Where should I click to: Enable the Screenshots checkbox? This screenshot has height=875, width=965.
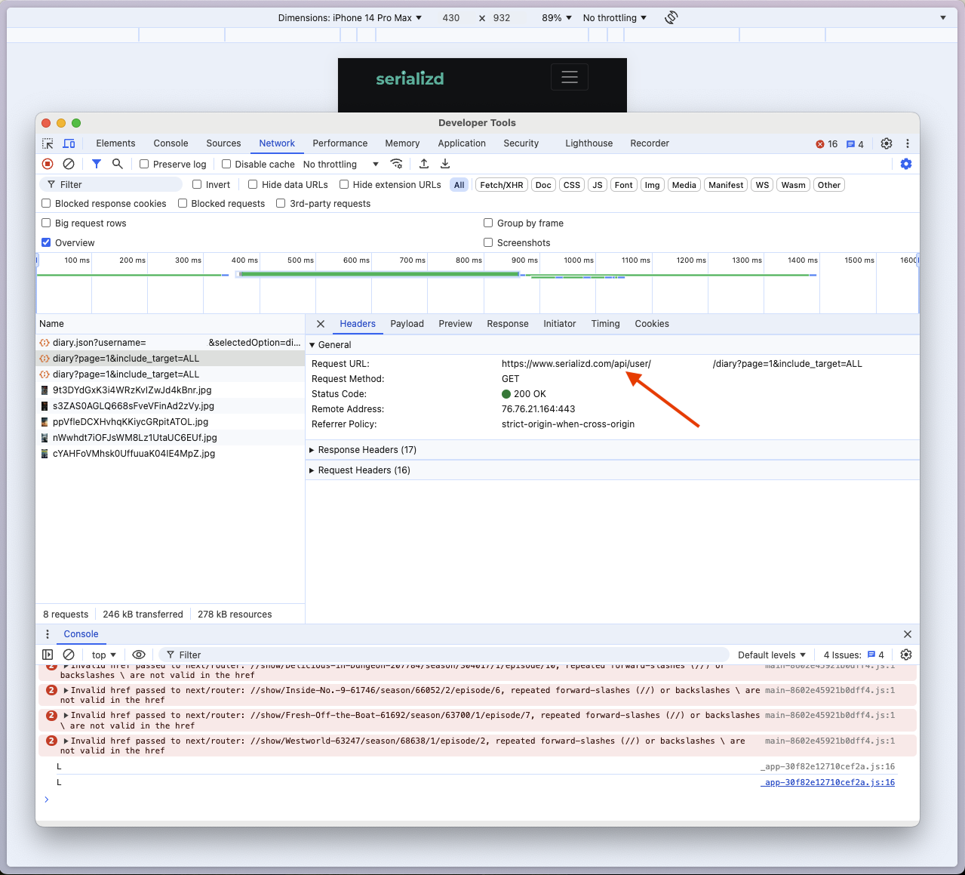pyautogui.click(x=488, y=242)
